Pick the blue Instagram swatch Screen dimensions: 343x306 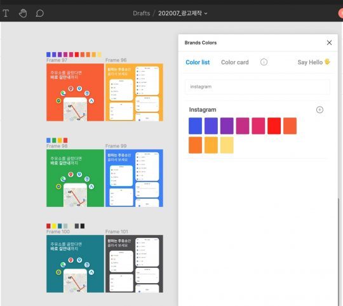[x=195, y=126]
